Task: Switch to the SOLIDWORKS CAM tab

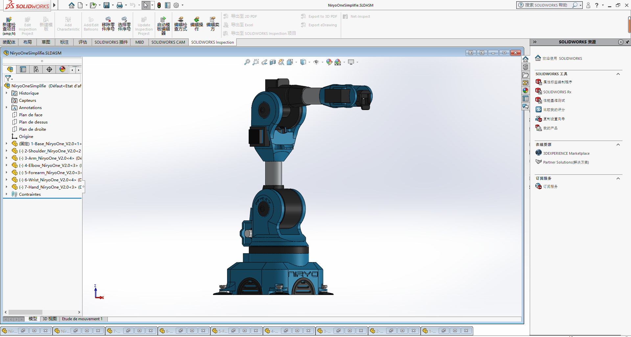Action: pyautogui.click(x=168, y=42)
